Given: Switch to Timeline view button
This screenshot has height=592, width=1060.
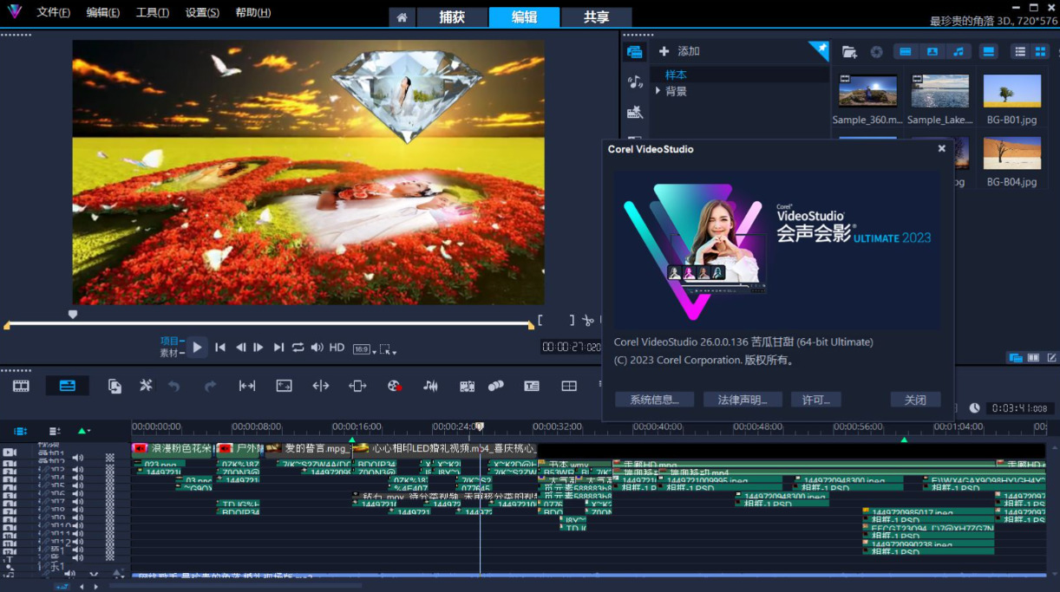Looking at the screenshot, I should pyautogui.click(x=67, y=387).
